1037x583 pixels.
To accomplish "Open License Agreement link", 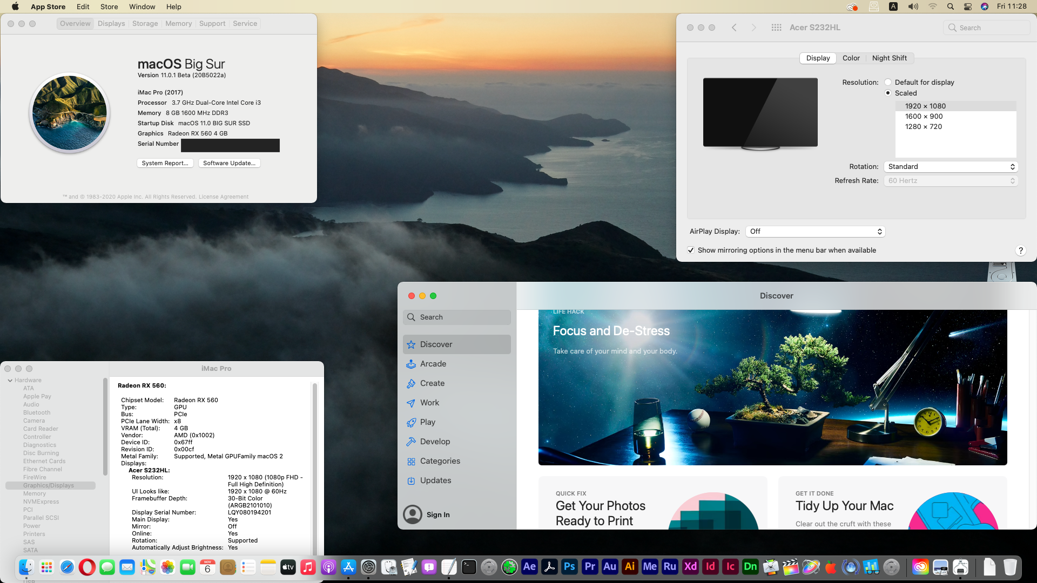I will pyautogui.click(x=224, y=197).
